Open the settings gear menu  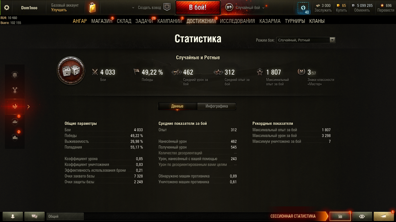[6, 8]
